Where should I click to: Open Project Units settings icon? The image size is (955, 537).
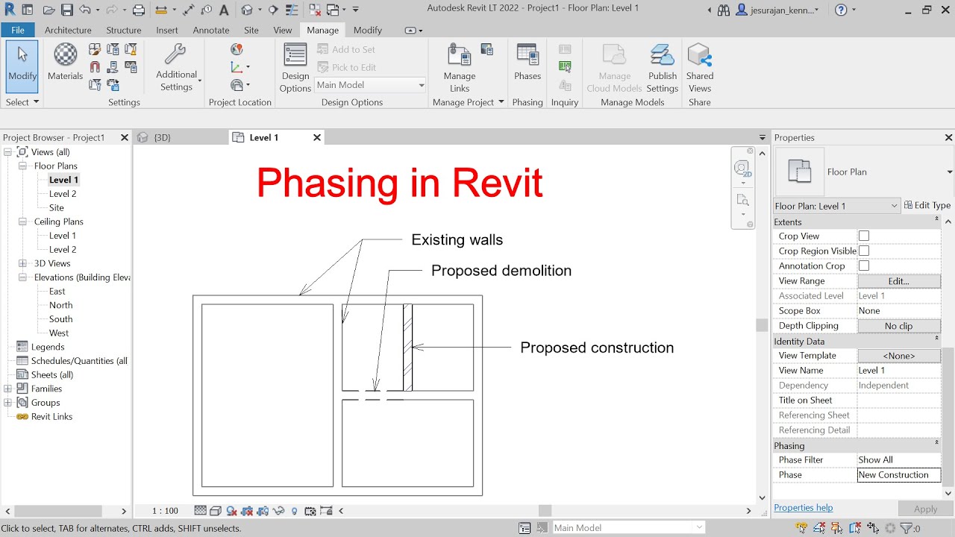click(131, 67)
